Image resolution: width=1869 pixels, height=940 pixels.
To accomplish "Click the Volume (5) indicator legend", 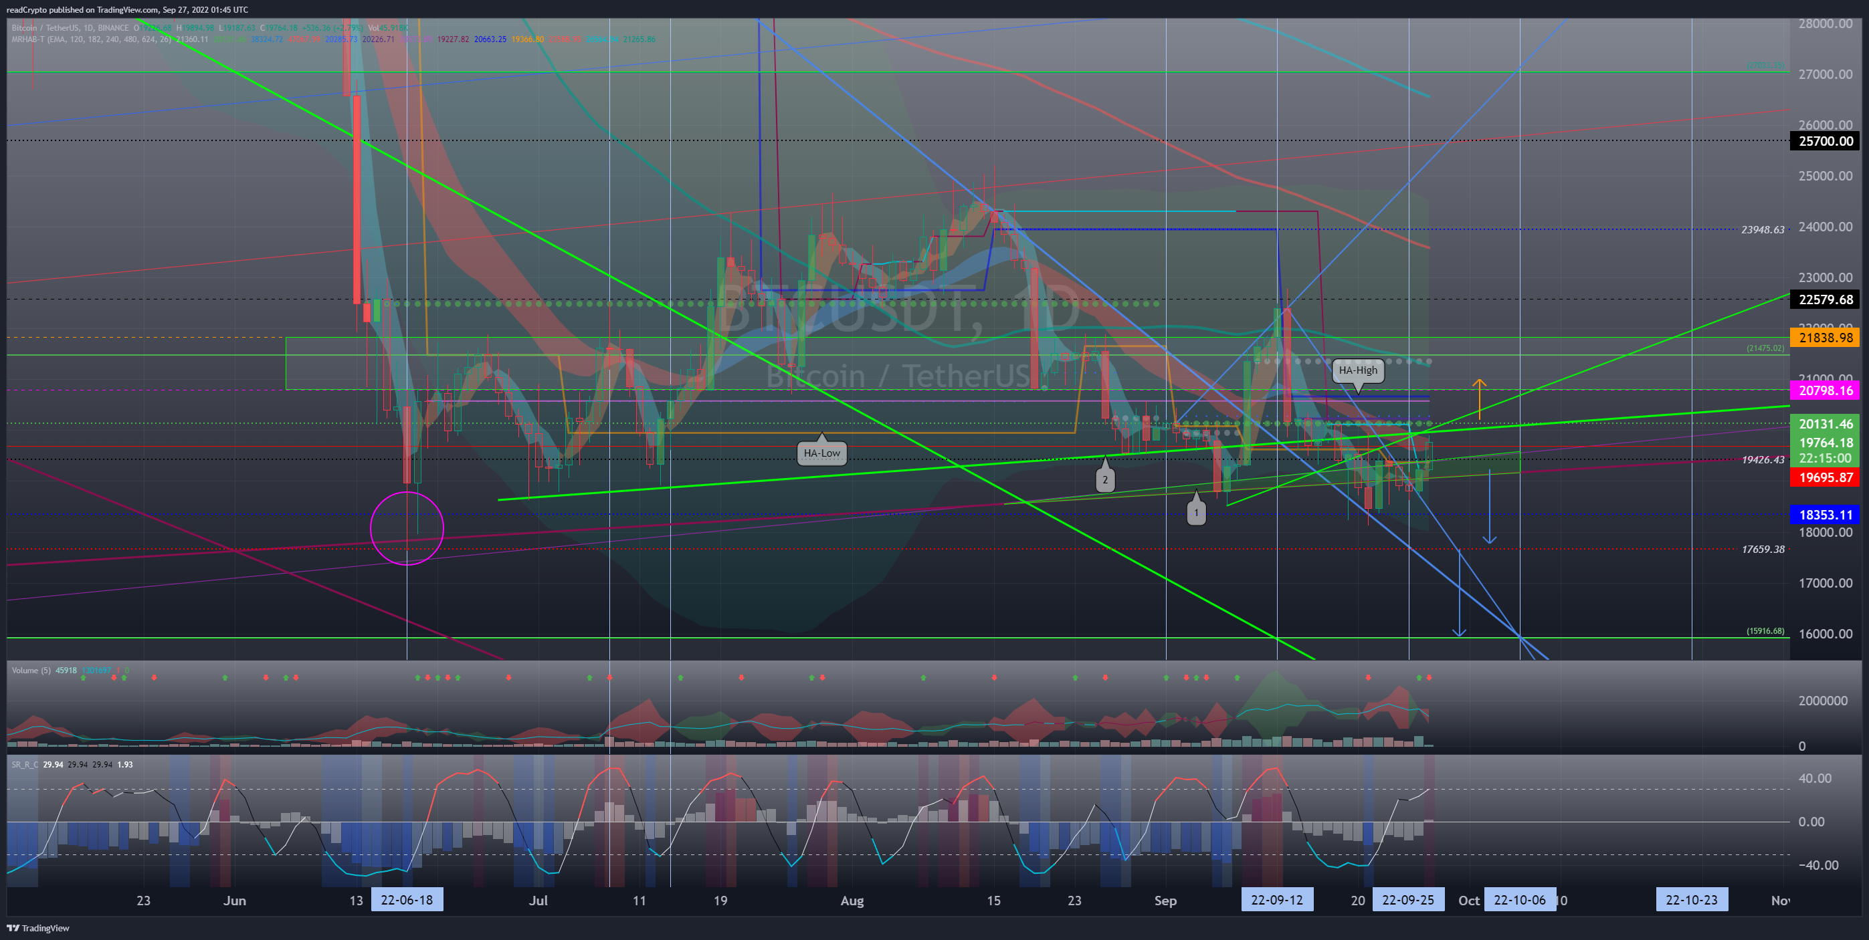I will click(x=31, y=670).
